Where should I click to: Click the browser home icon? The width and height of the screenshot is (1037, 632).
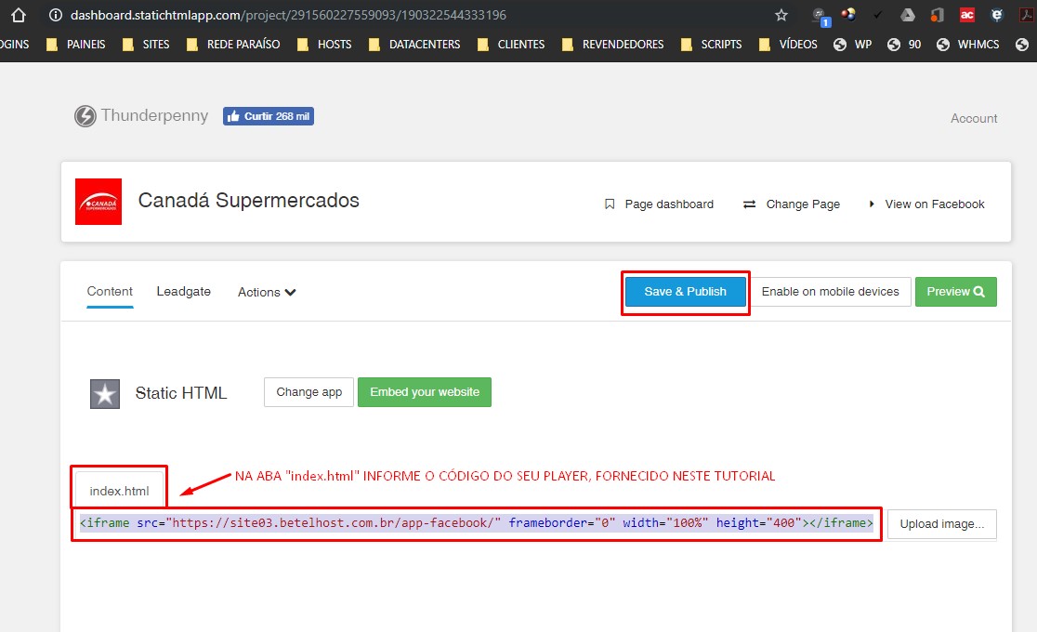[x=17, y=15]
